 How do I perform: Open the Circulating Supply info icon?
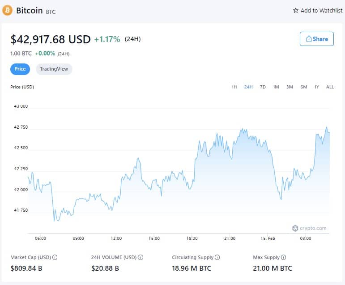[x=217, y=257]
